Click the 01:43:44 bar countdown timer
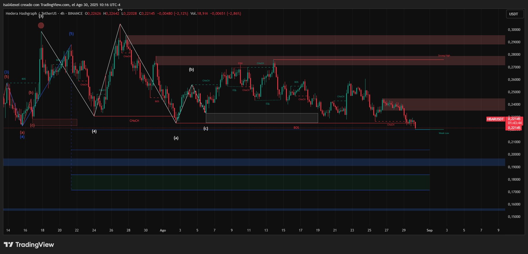Viewport: 528px width, 254px height. (515, 123)
